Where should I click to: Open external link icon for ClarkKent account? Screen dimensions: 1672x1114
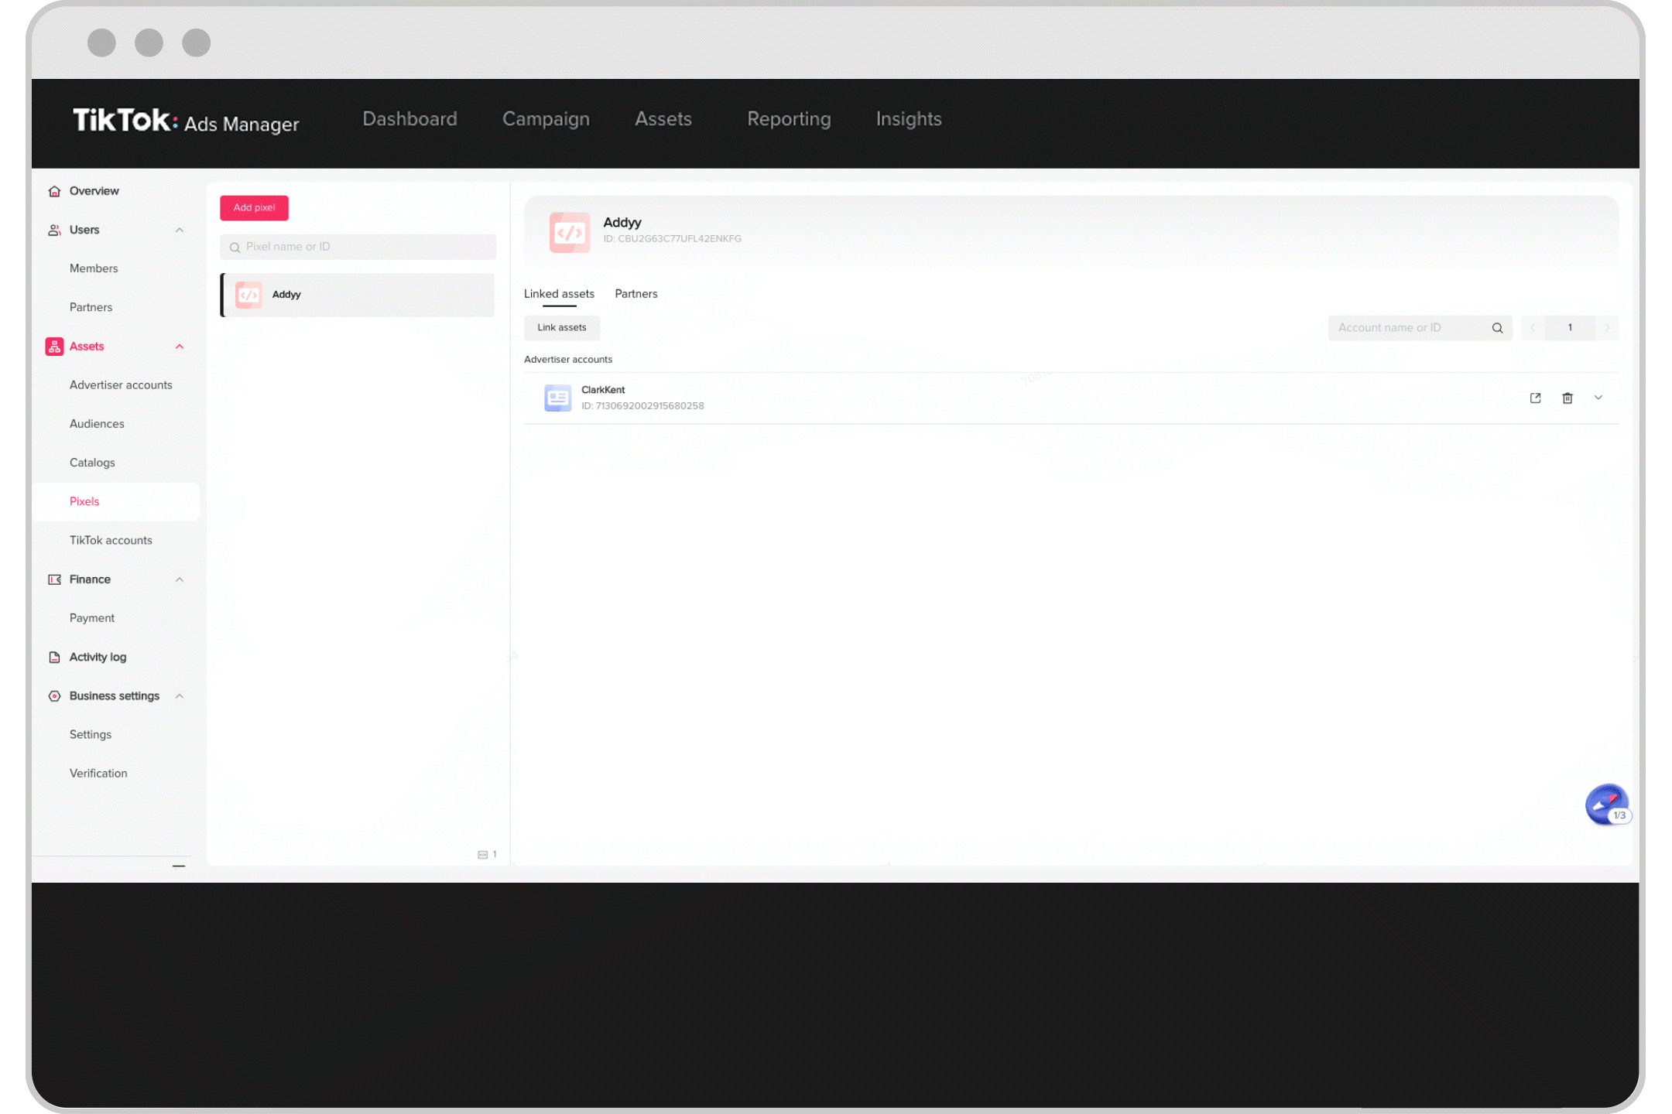tap(1535, 398)
